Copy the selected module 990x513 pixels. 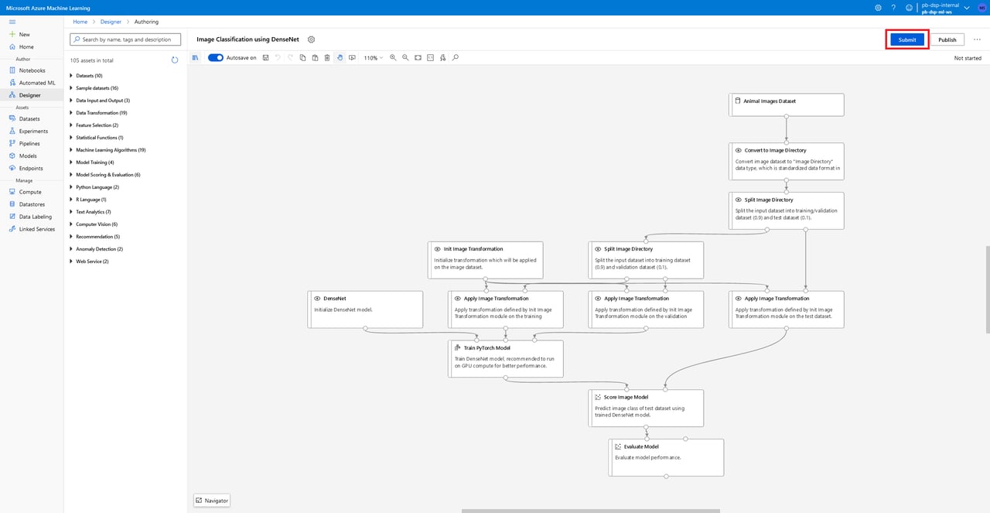(x=302, y=57)
